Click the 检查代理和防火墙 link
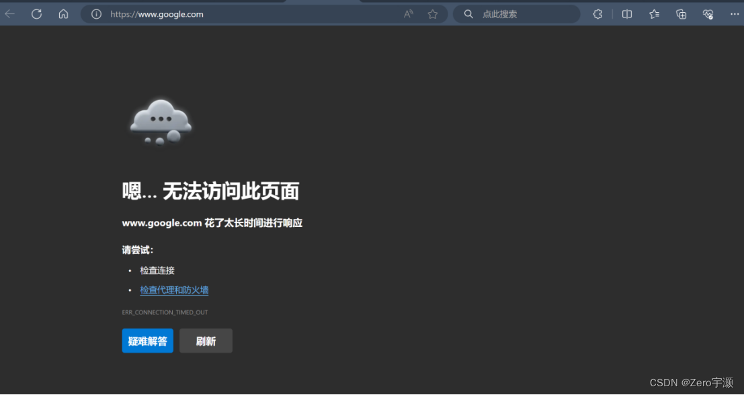 pyautogui.click(x=174, y=290)
